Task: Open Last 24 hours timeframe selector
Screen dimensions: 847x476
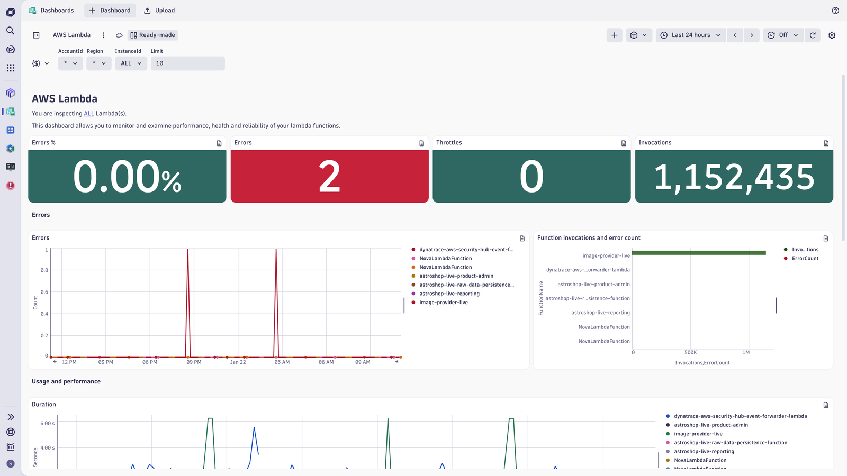Action: coord(690,35)
